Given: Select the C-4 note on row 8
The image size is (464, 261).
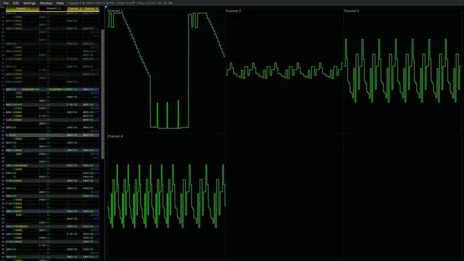Looking at the screenshot, I should pos(8,120).
